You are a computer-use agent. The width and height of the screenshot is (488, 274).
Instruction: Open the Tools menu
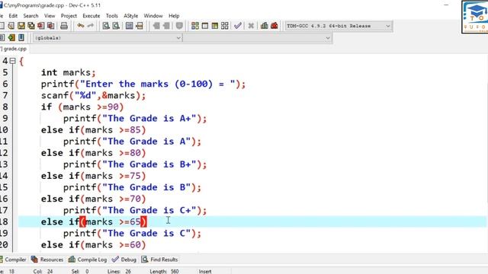point(112,16)
